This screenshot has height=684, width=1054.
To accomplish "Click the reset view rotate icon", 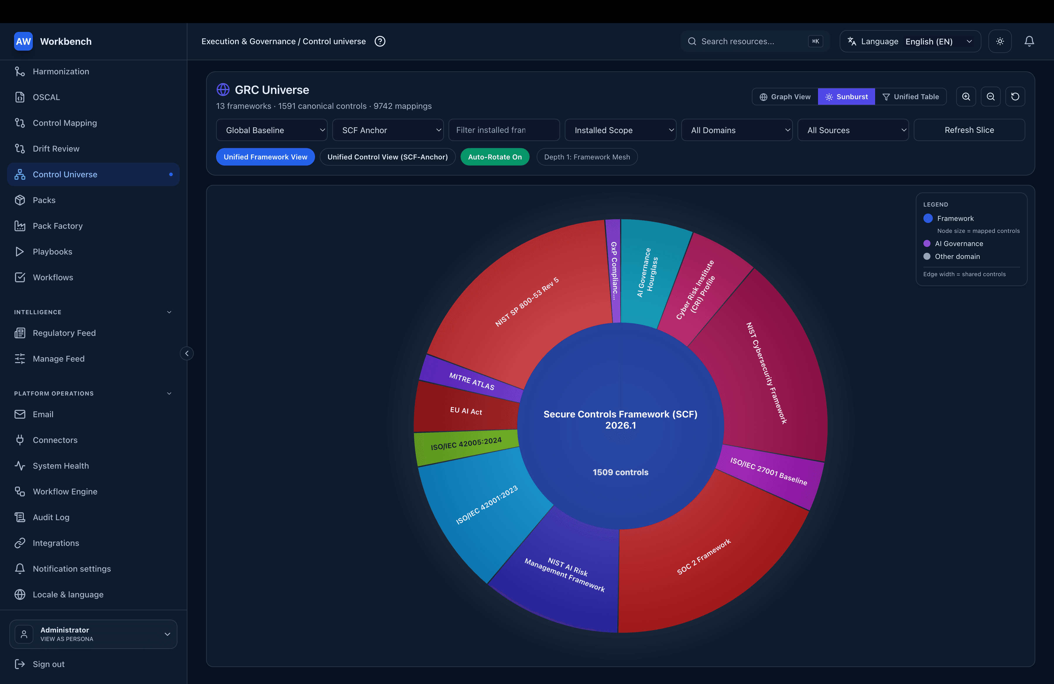I will click(x=1015, y=97).
